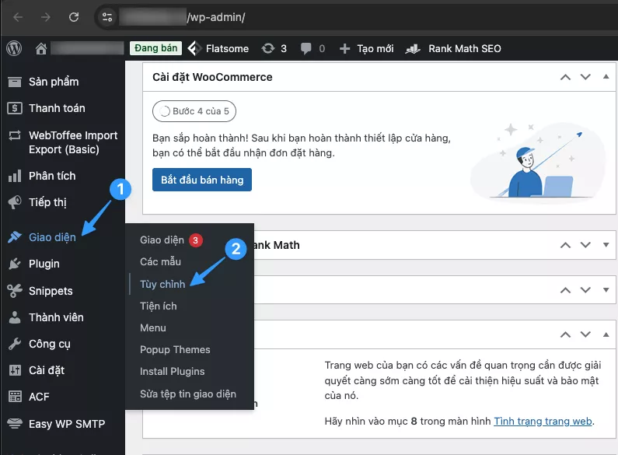
Task: Open the Menu submenu entry
Action: 153,327
